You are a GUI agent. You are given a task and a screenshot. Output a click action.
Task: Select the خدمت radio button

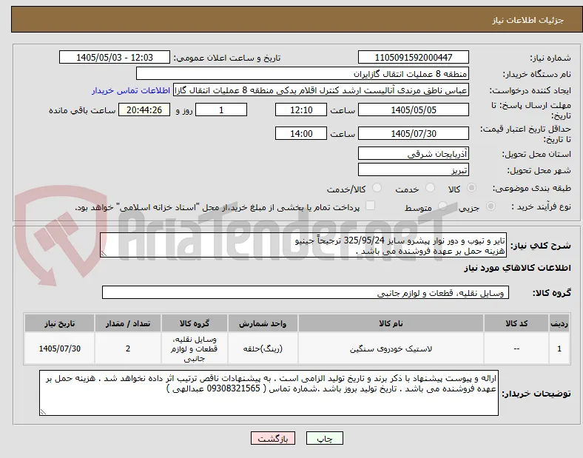click(430, 188)
